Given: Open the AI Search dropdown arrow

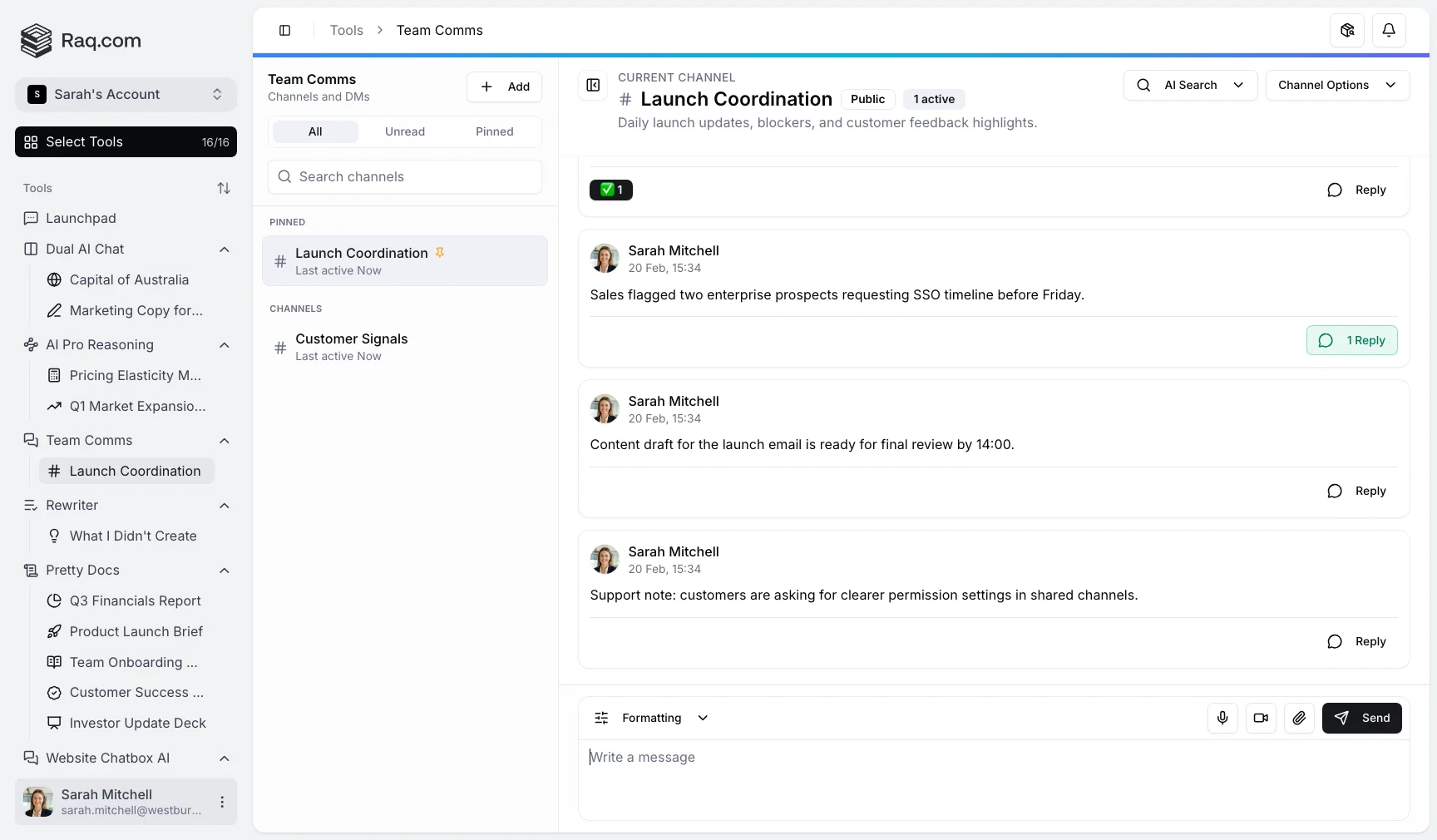Looking at the screenshot, I should [1239, 85].
